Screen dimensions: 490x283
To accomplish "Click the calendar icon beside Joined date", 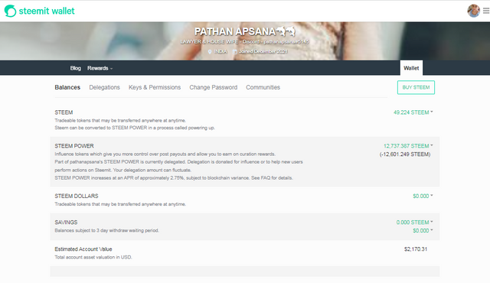I will pos(235,51).
